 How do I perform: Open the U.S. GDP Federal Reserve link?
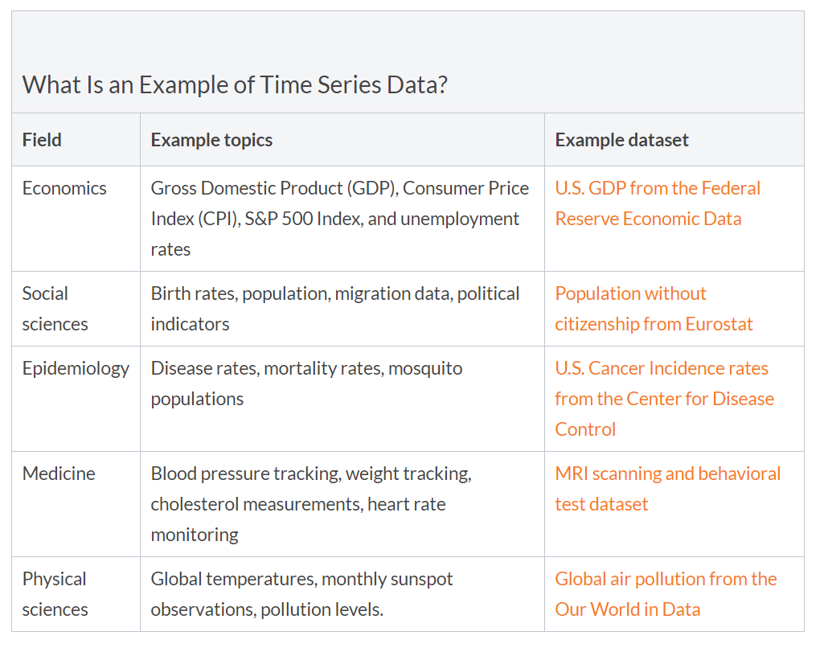pyautogui.click(x=657, y=189)
